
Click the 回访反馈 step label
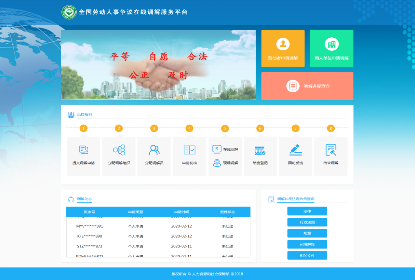pos(295,163)
